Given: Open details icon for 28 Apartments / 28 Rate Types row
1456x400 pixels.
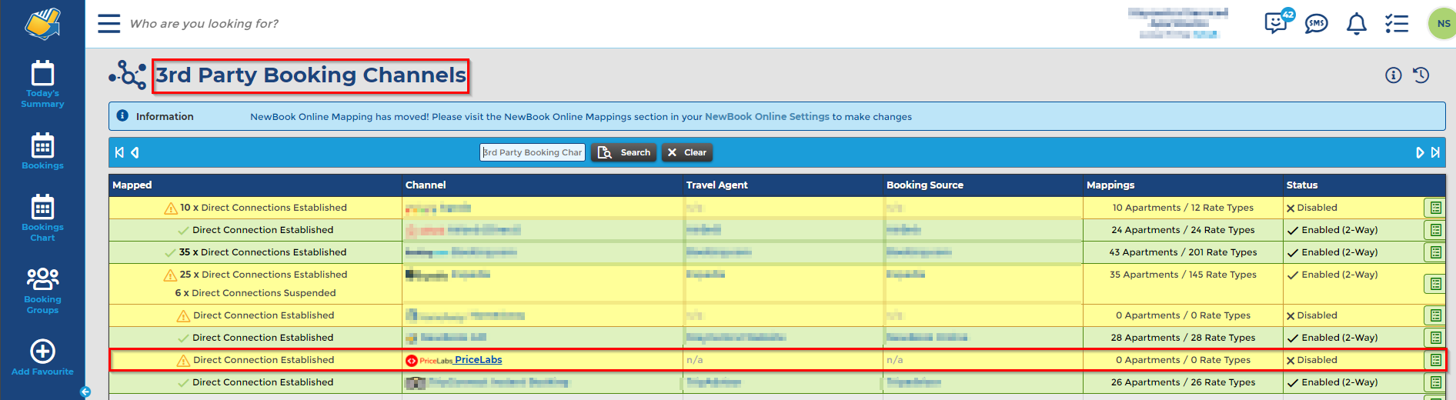Looking at the screenshot, I should [1435, 338].
